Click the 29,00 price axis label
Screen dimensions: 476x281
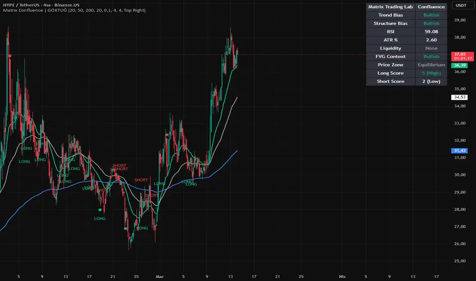(460, 192)
